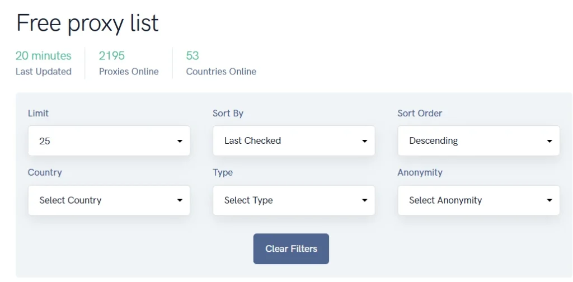Click the Limit field label

click(x=38, y=113)
